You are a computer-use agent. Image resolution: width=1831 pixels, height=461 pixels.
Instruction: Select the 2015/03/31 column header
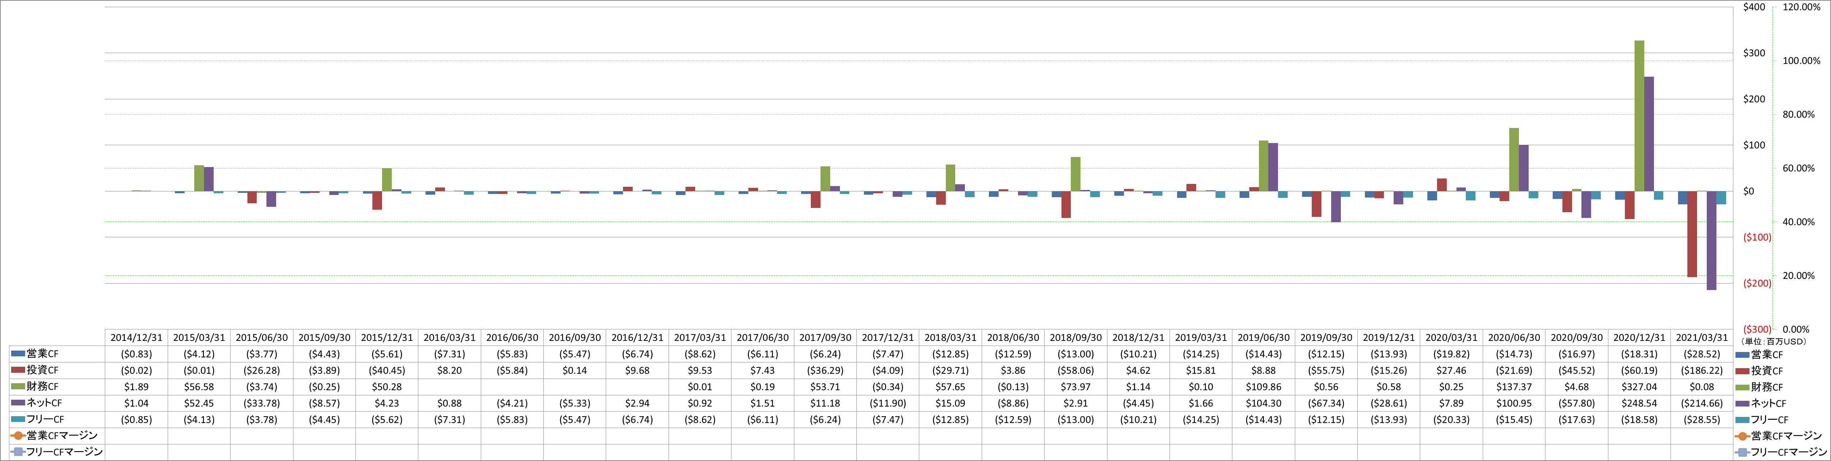point(199,338)
